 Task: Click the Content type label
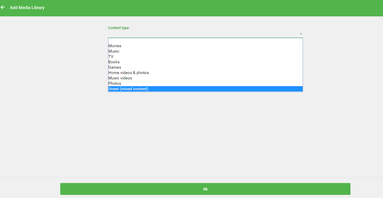119,28
